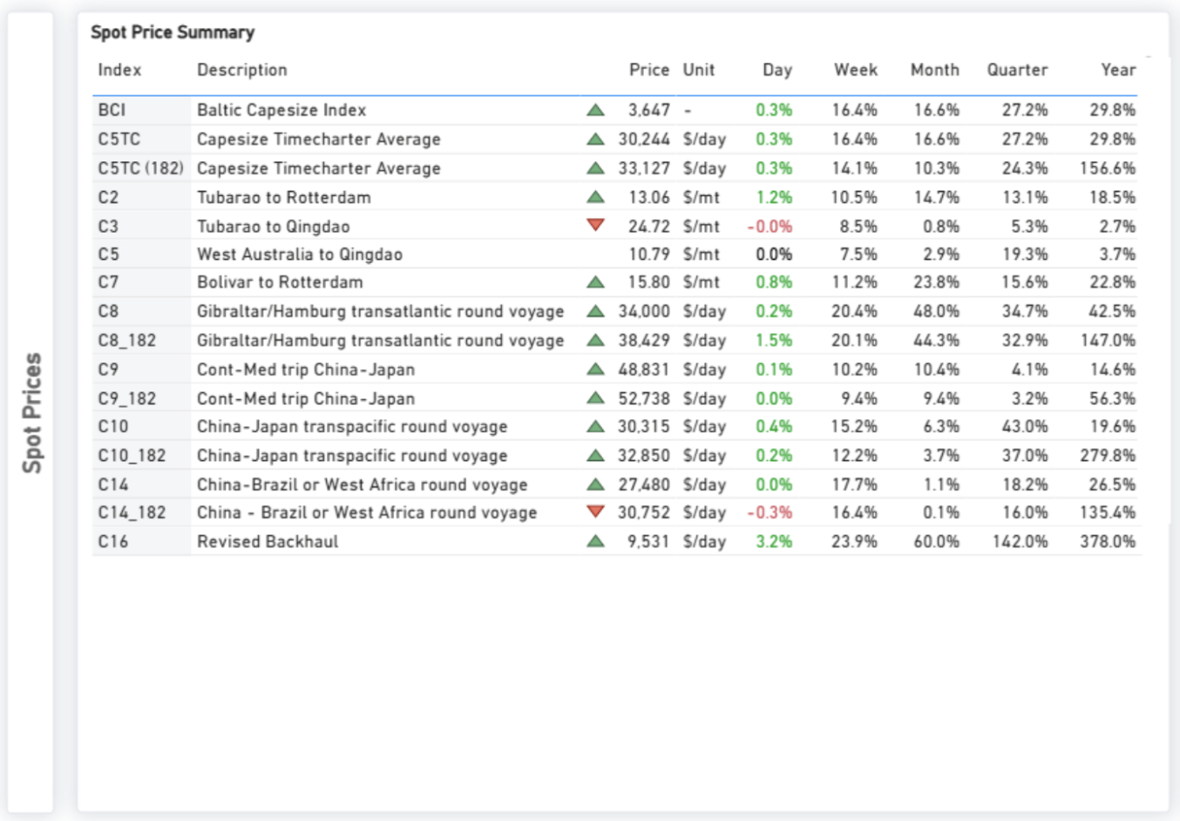Click the 142.0% quarter value
1180x821 pixels.
point(1021,541)
